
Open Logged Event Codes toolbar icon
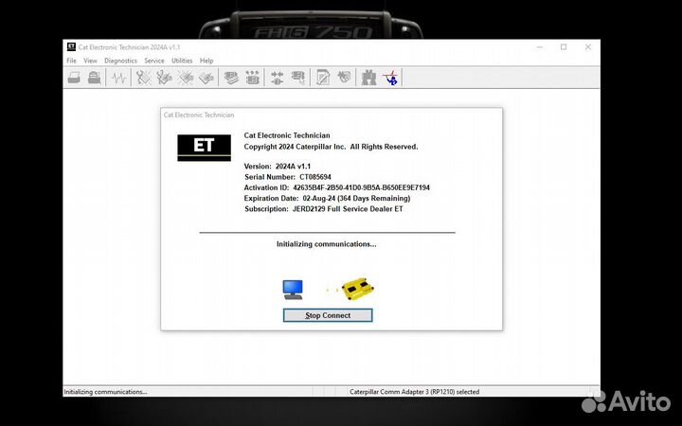(x=206, y=78)
